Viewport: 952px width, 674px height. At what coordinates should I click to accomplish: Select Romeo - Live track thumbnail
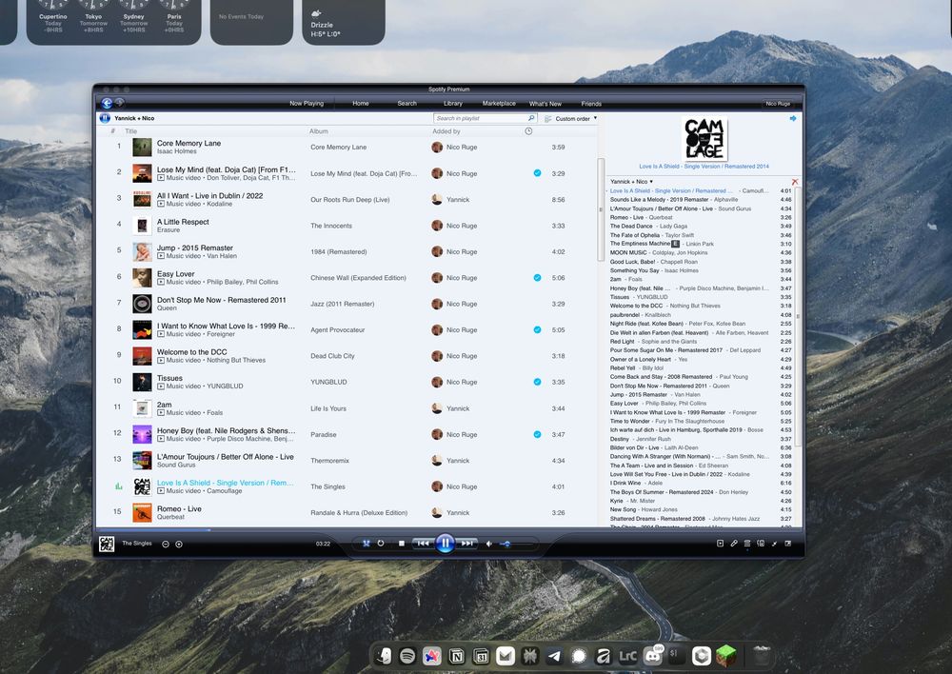[142, 512]
